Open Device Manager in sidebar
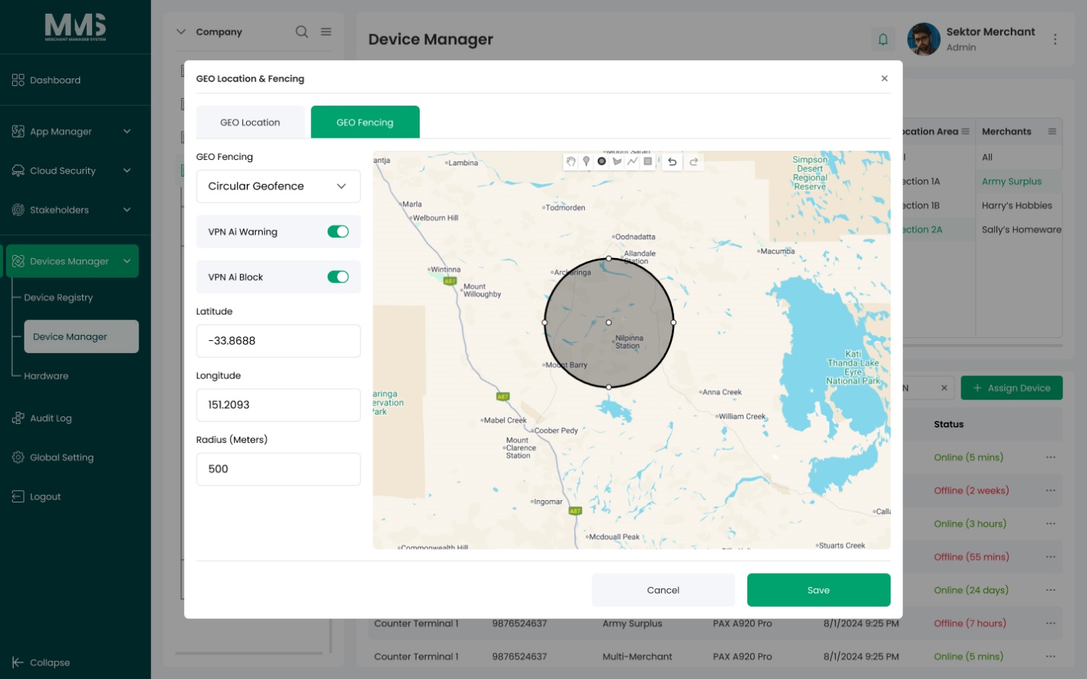 [82, 336]
